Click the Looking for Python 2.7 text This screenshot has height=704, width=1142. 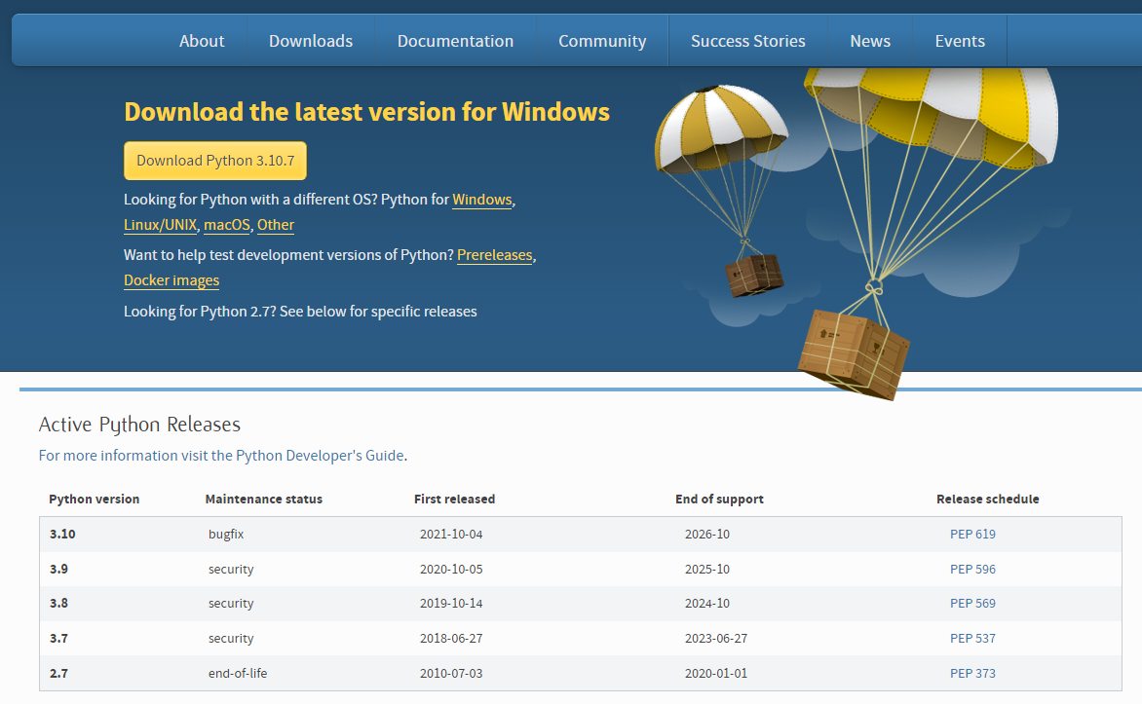[x=300, y=312]
